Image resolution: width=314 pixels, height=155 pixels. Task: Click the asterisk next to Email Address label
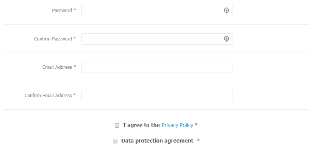pos(75,67)
